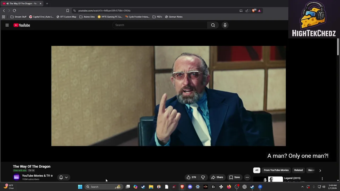
Task: Open the weather widget showing 55°F
Action: pos(9,187)
